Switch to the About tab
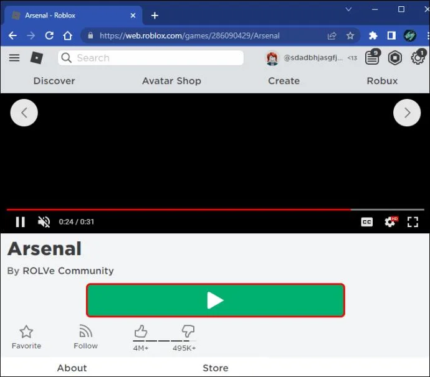Image resolution: width=430 pixels, height=377 pixels. point(72,368)
